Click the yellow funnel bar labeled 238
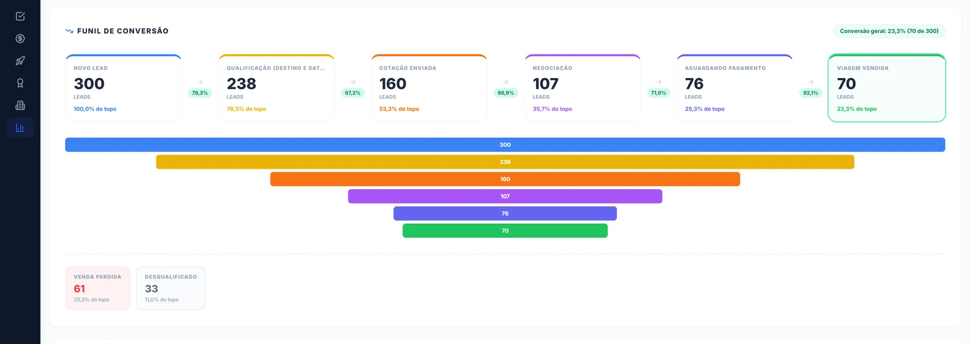Viewport: 970px width, 344px height. (x=505, y=162)
